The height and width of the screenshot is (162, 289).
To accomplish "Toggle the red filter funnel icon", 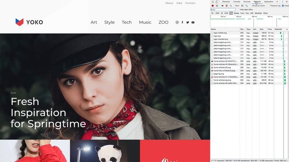I will (x=227, y=6).
